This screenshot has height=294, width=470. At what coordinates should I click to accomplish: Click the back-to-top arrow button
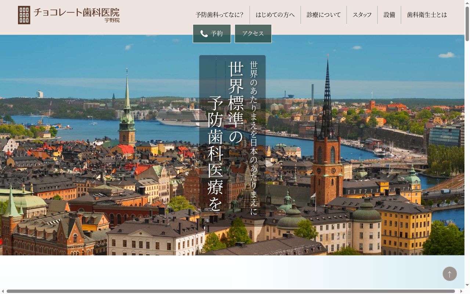point(449,274)
